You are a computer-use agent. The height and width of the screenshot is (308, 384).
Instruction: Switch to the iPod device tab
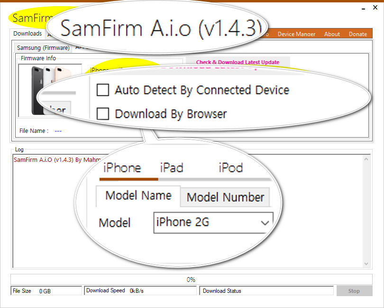tap(231, 168)
